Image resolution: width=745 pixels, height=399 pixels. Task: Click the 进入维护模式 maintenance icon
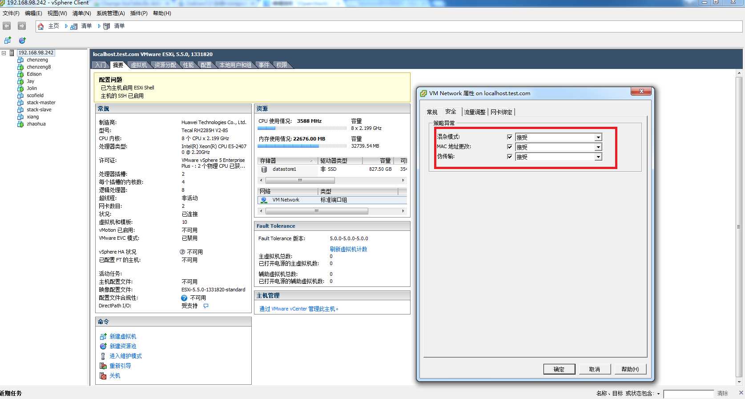click(x=103, y=356)
